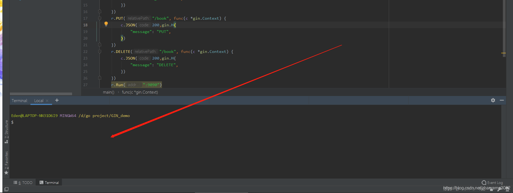This screenshot has width=513, height=193.
Task: Collapse the r.DELETE function block
Action: [x=100, y=52]
